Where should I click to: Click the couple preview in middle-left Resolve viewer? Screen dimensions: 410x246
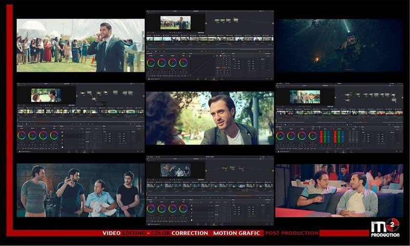46,95
